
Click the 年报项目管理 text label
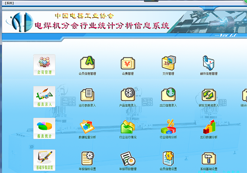128,169
